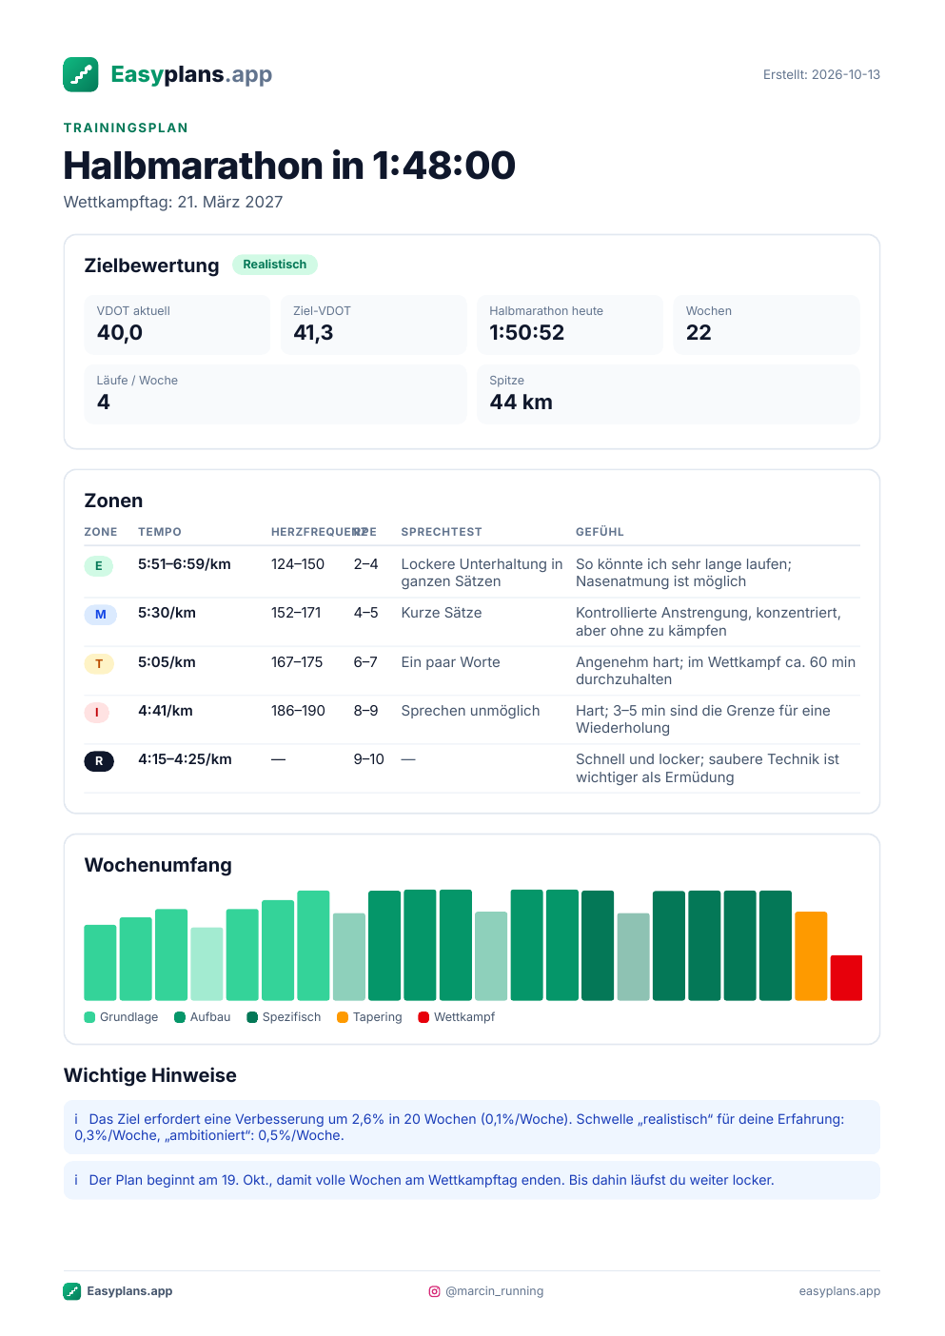945x1336 pixels.
Task: Click the Wettkampf legend color swatch
Action: coord(424,1017)
